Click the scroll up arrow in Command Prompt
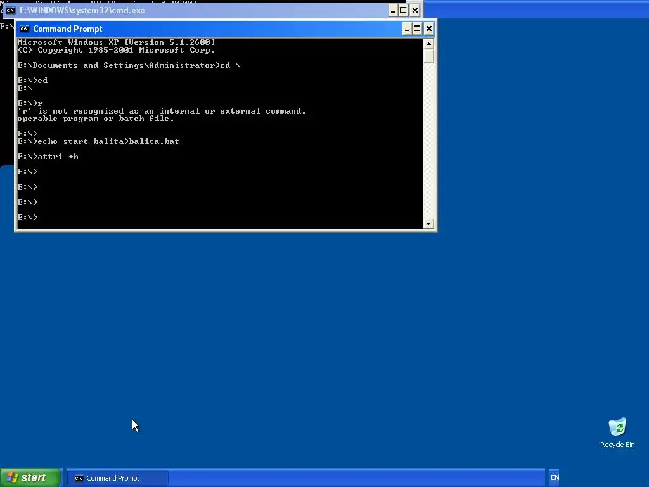 pyautogui.click(x=429, y=44)
